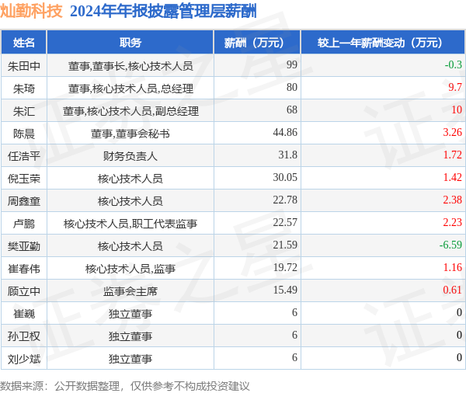
Task: Click salary value 30.05
Action: coord(285,177)
